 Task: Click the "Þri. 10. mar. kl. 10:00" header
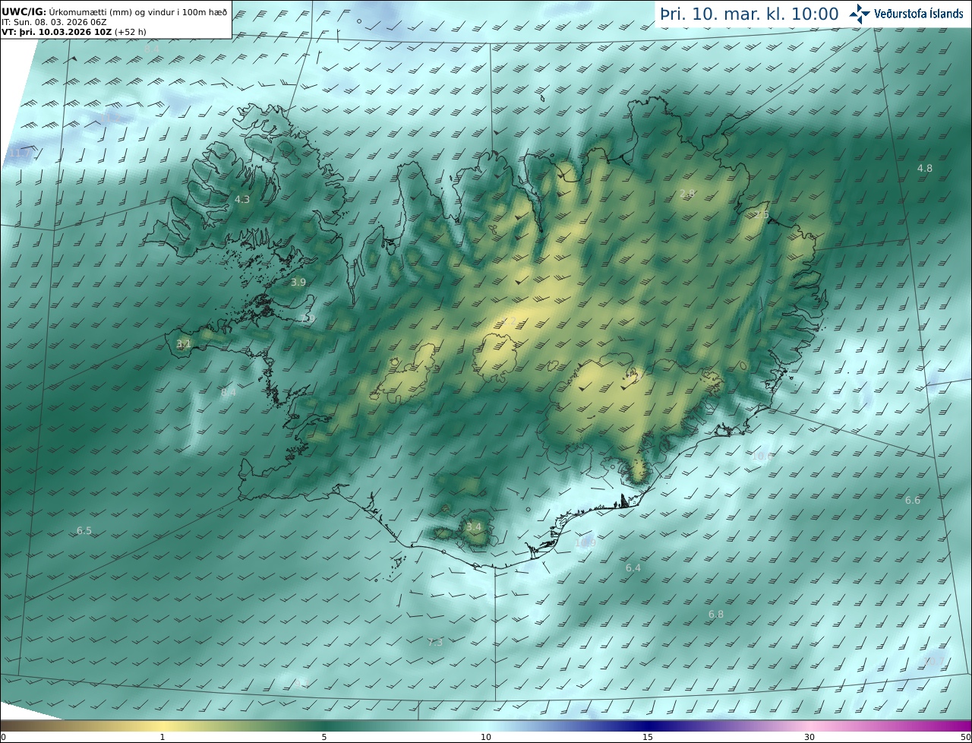[x=750, y=14]
